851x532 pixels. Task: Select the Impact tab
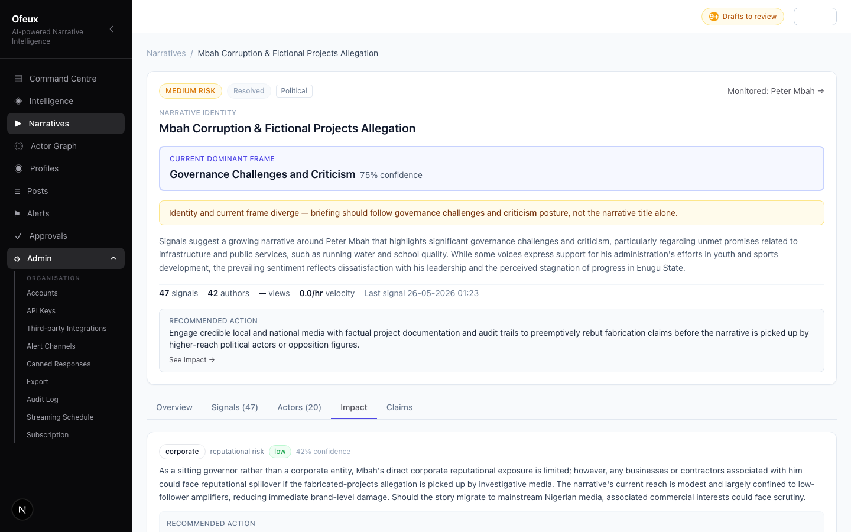(354, 407)
